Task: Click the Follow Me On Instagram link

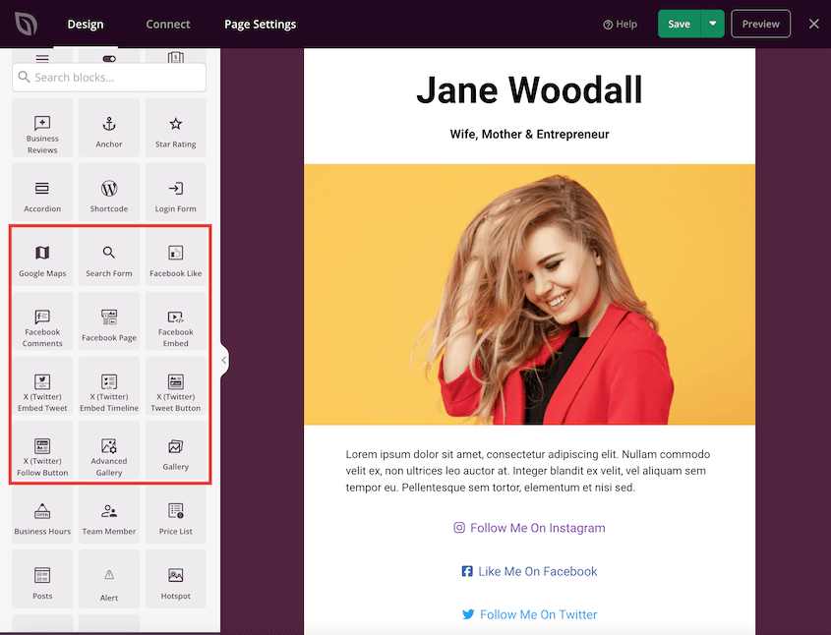Action: (529, 527)
